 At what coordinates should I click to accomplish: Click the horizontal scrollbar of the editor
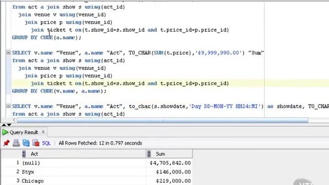(162, 120)
